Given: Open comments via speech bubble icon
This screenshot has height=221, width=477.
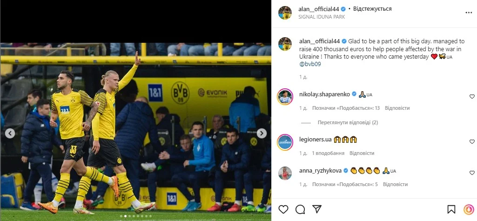Looking at the screenshot, I should tap(300, 209).
